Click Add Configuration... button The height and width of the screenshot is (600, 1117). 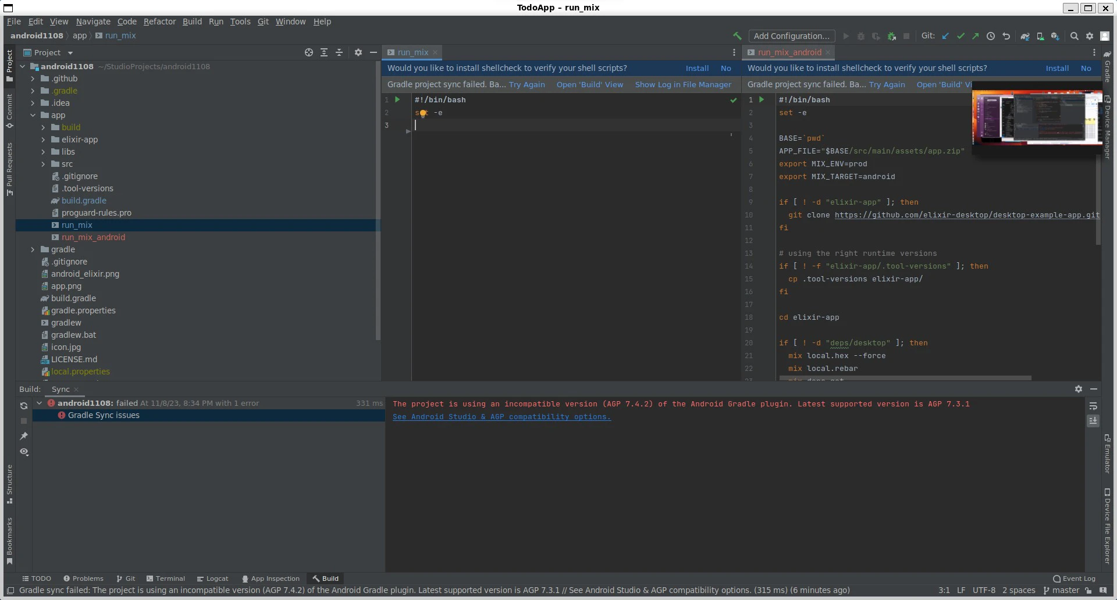click(792, 36)
